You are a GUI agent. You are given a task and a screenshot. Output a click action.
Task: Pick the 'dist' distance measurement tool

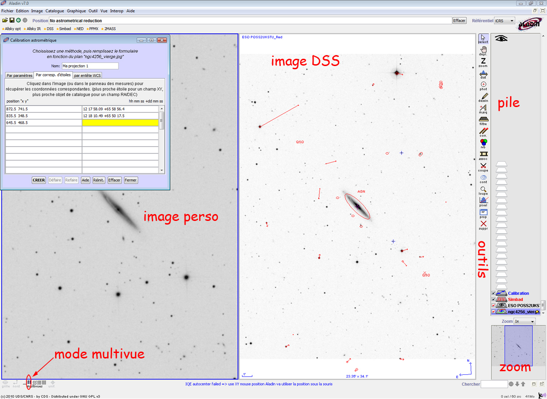coord(483,74)
